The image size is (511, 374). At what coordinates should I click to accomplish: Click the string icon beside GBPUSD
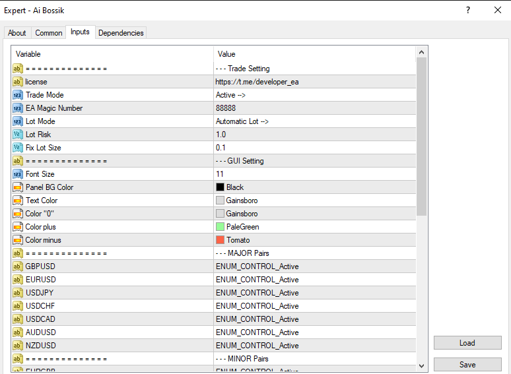[18, 266]
